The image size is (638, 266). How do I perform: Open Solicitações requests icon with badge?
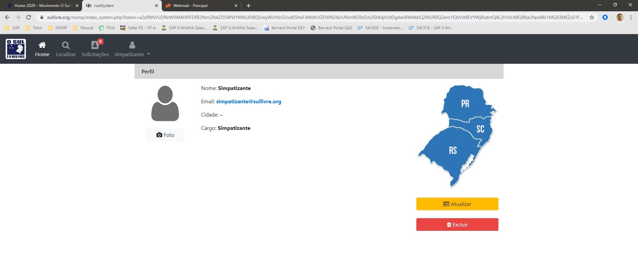pos(95,45)
